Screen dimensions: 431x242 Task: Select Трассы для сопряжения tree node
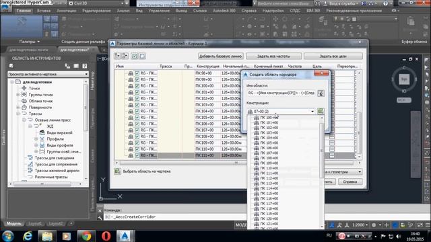(56, 164)
